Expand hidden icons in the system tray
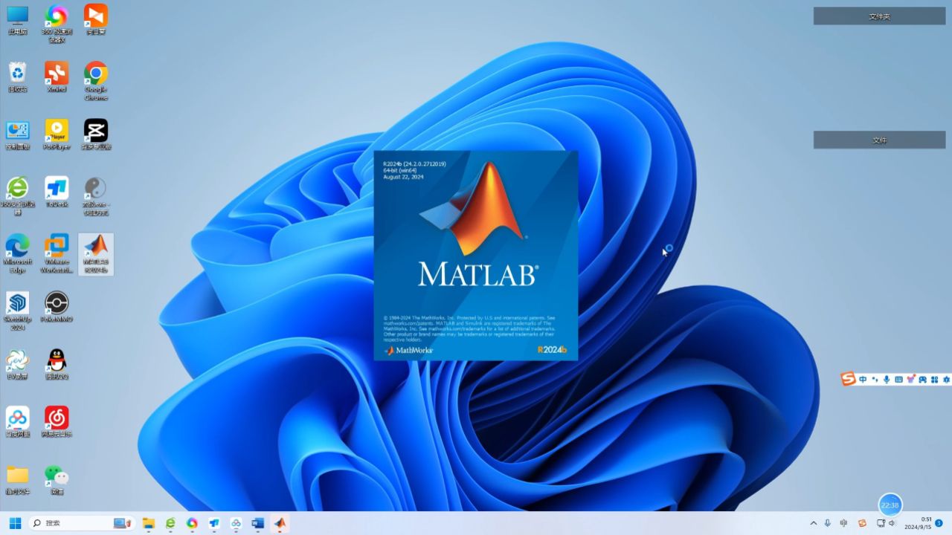The width and height of the screenshot is (952, 535). click(813, 523)
